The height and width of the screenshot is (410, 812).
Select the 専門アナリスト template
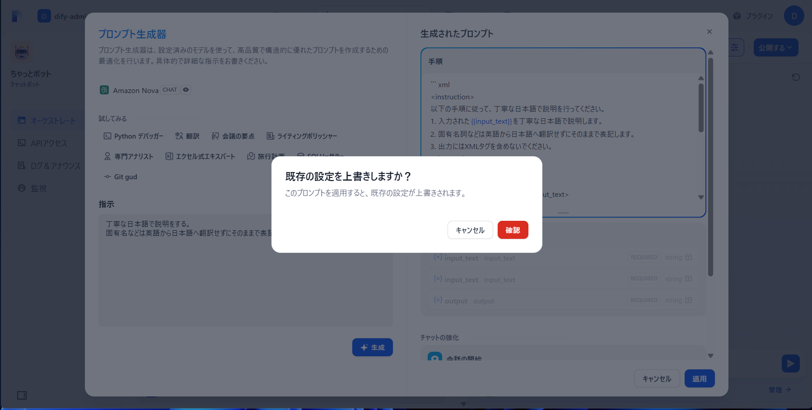tap(129, 156)
